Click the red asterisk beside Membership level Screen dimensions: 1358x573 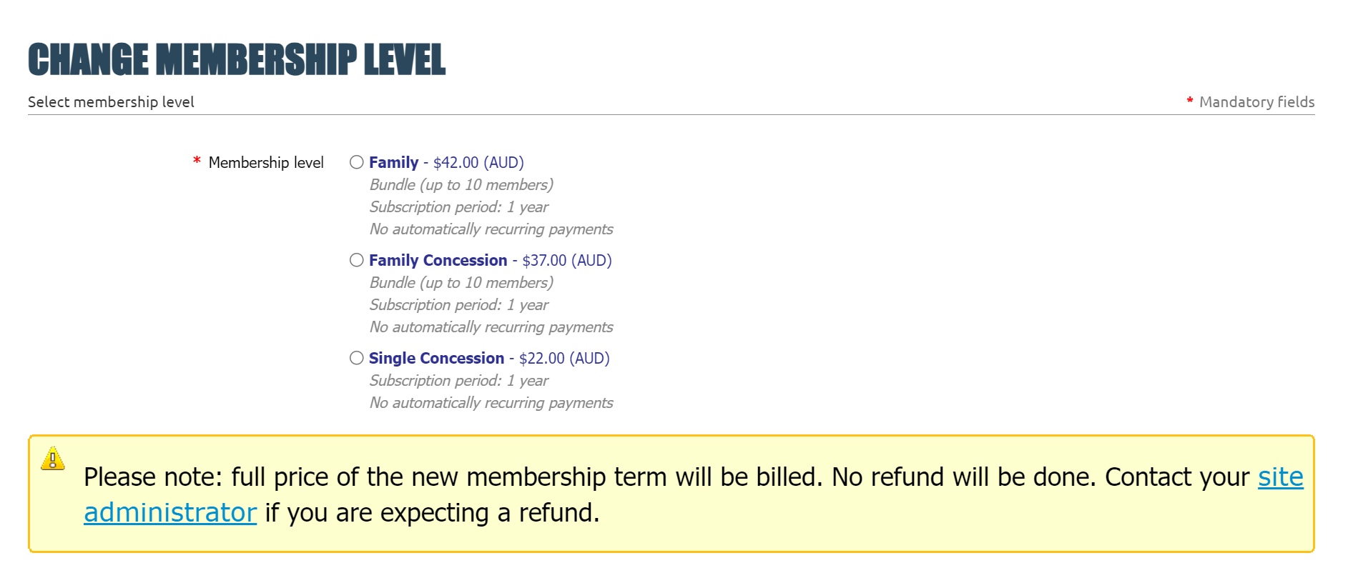[197, 161]
